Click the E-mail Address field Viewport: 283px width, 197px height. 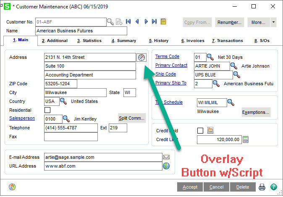(103, 157)
